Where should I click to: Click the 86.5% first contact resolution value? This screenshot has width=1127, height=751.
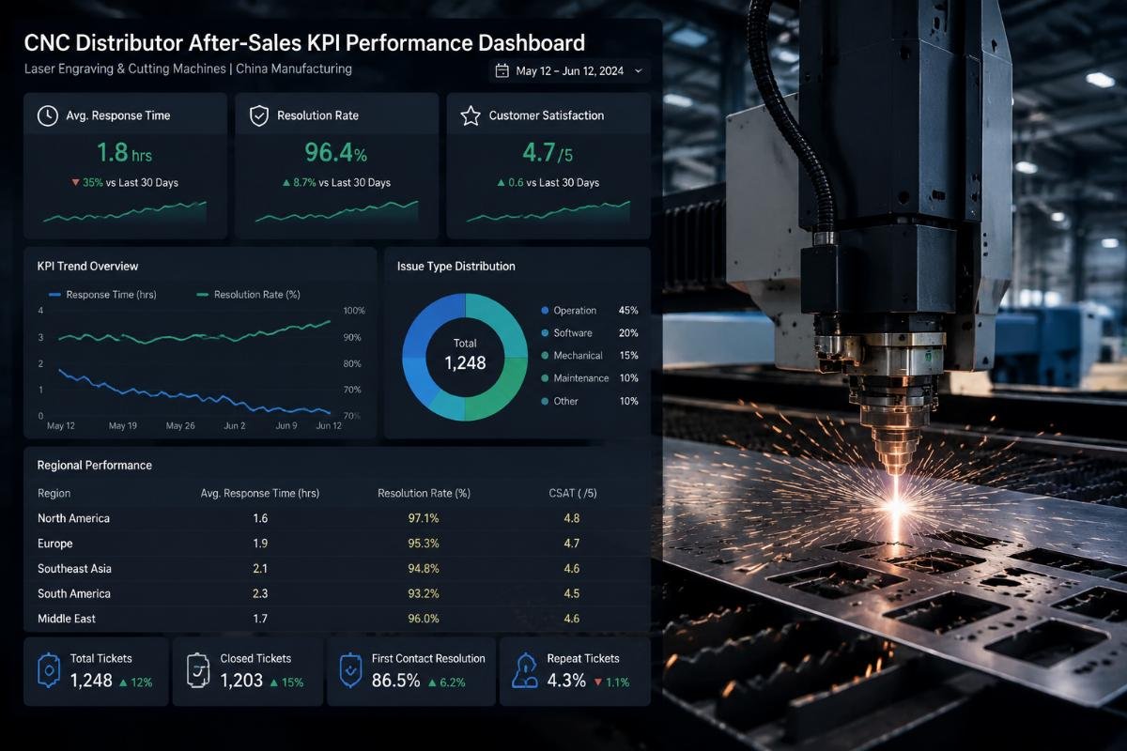pyautogui.click(x=395, y=681)
